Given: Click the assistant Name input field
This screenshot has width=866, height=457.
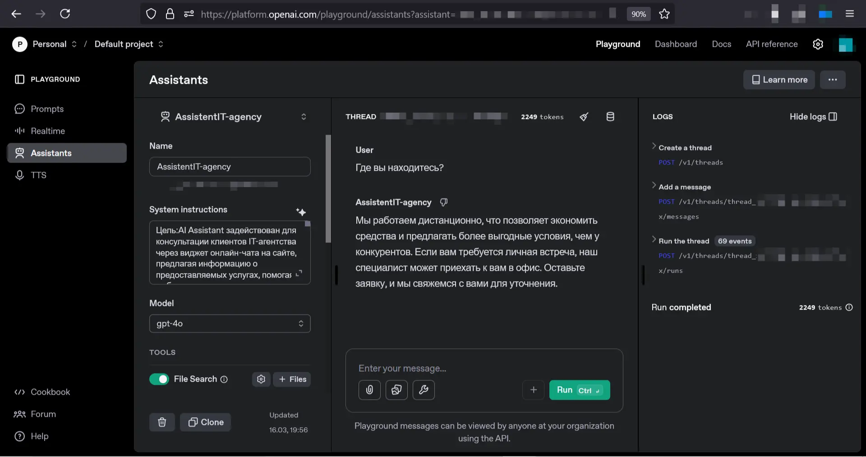Looking at the screenshot, I should [230, 167].
